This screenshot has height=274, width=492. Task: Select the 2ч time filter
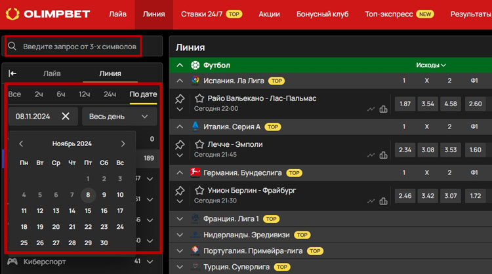point(39,94)
